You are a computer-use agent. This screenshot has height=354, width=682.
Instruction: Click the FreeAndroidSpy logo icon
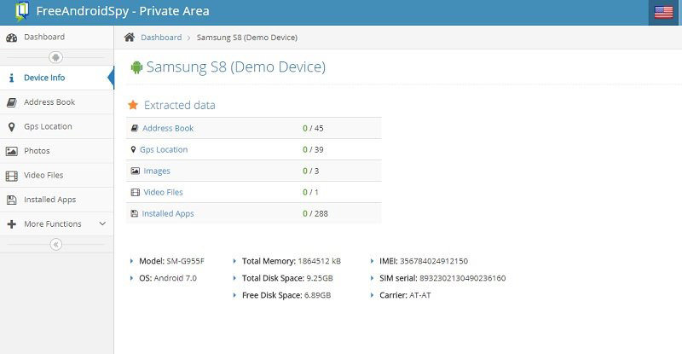click(x=22, y=11)
